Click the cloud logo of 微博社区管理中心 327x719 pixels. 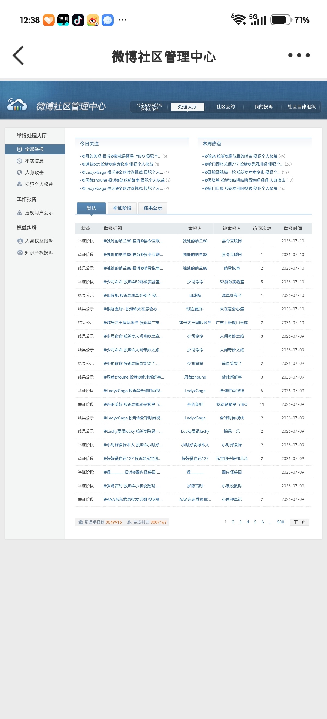pyautogui.click(x=17, y=105)
